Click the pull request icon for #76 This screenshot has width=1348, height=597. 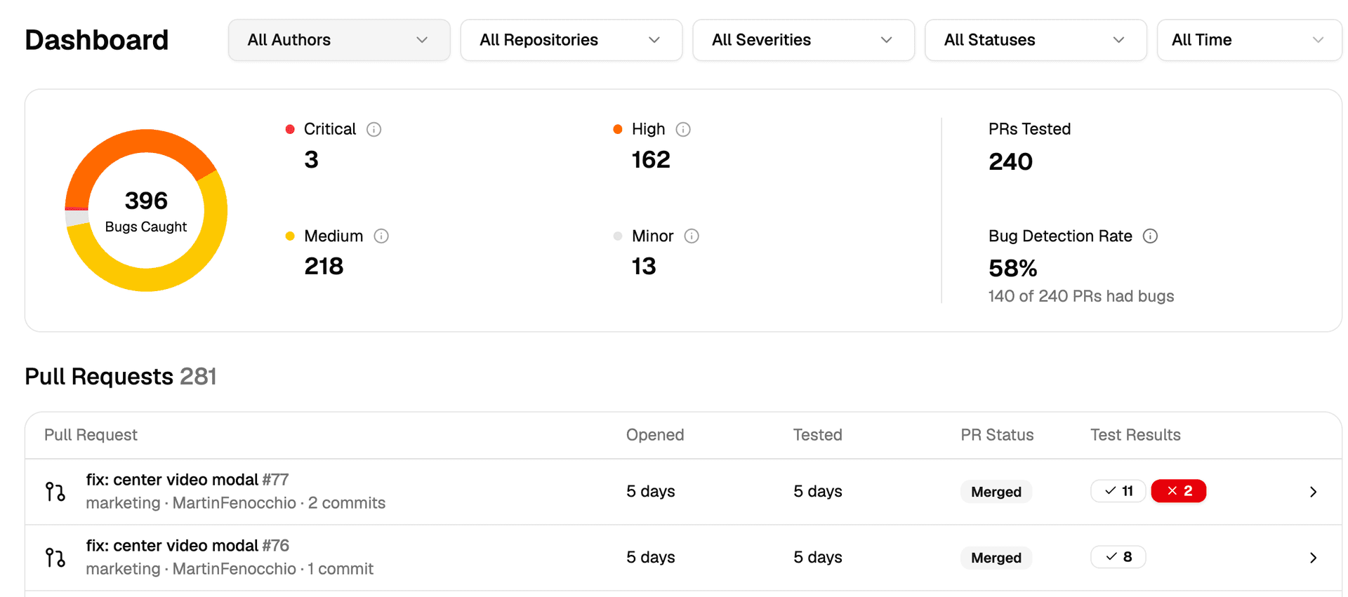coord(55,558)
